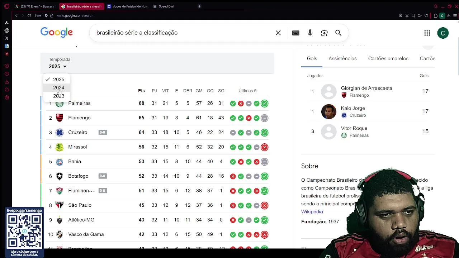Open the Atlético-MG team row
This screenshot has height=258, width=459.
(x=157, y=220)
